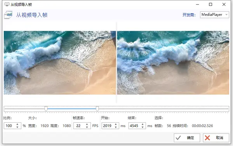Image resolution: width=233 pixels, height=146 pixels.
Task: Decrease the start time with down arrow
Action: (116, 127)
